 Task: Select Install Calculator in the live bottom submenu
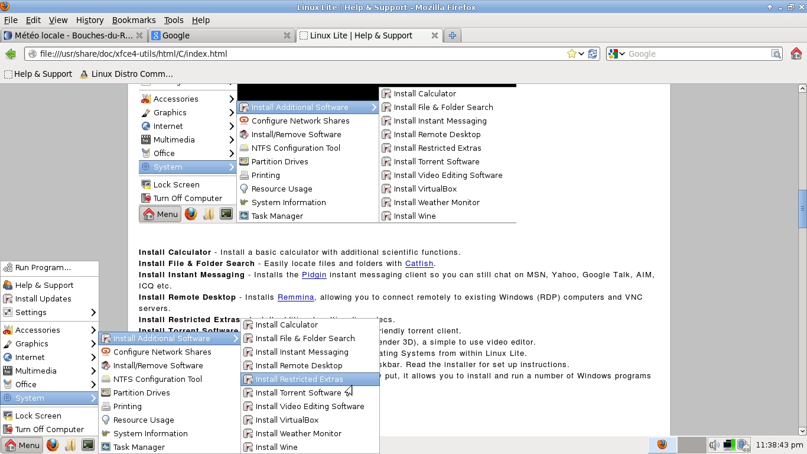click(310, 325)
